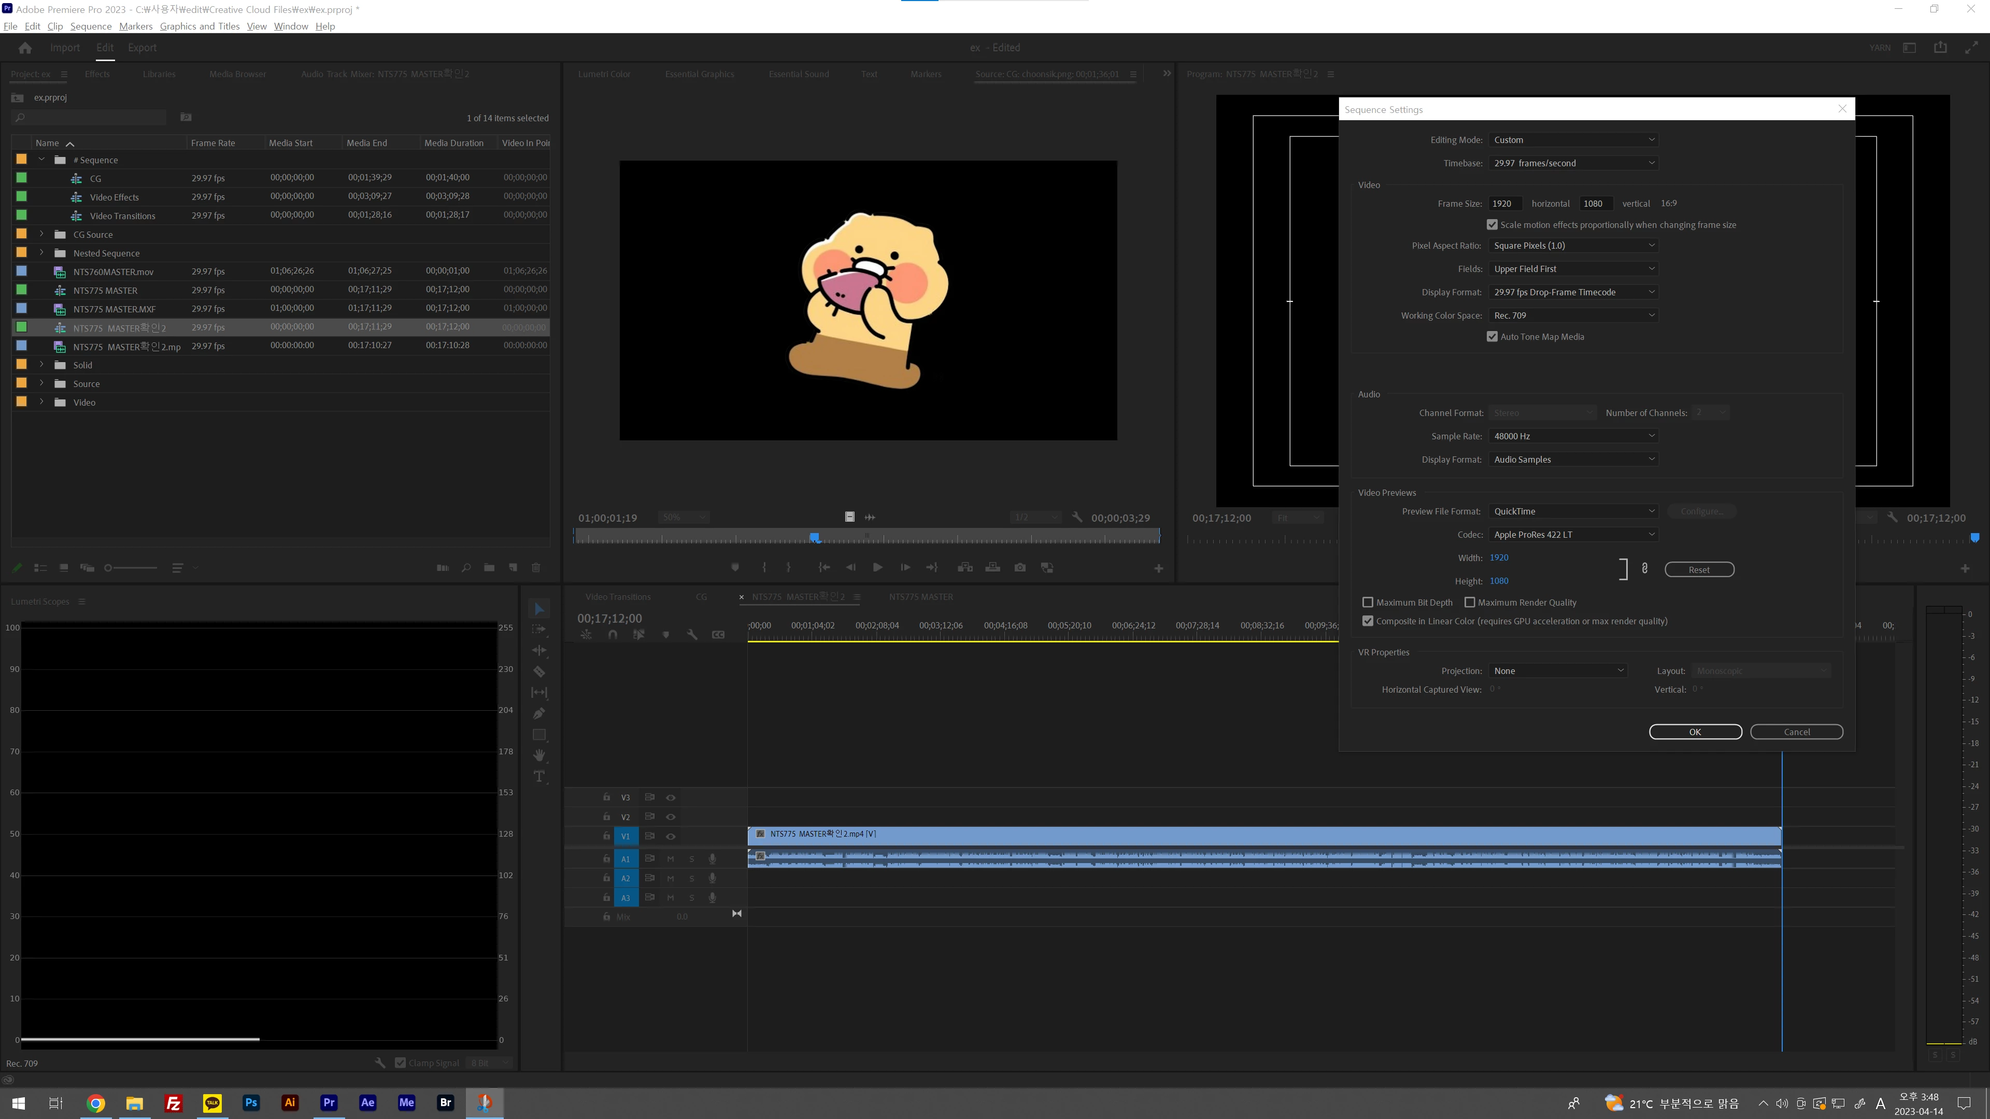Select the Razor tool in the tools panel
This screenshot has height=1119, width=1990.
pos(539,672)
